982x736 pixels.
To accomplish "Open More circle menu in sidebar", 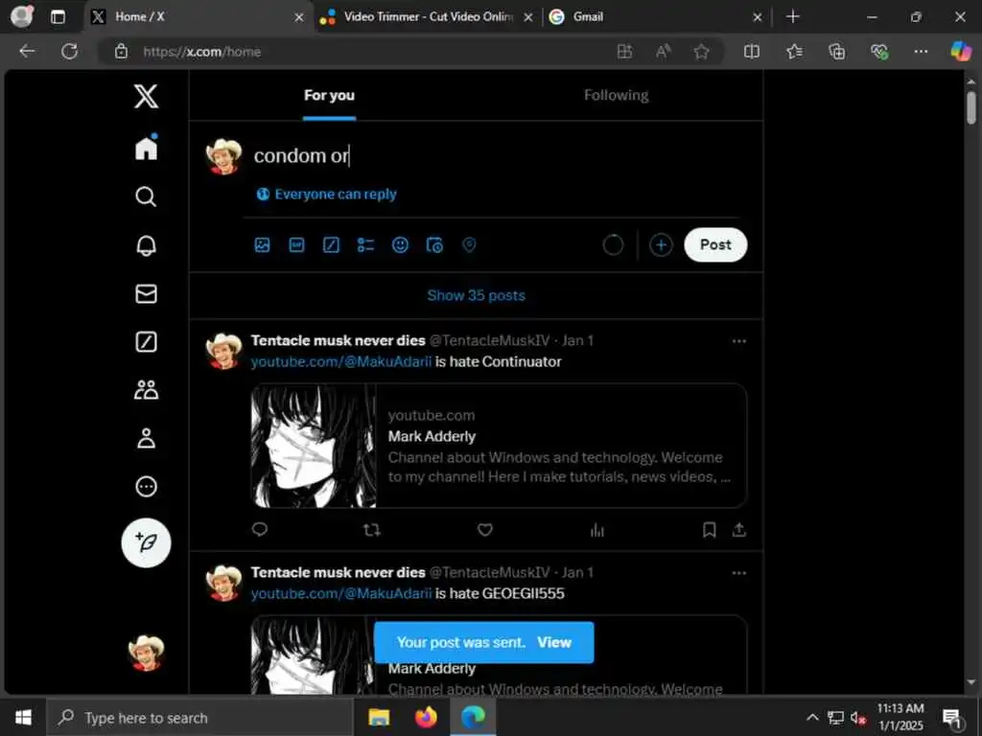I will (x=146, y=486).
